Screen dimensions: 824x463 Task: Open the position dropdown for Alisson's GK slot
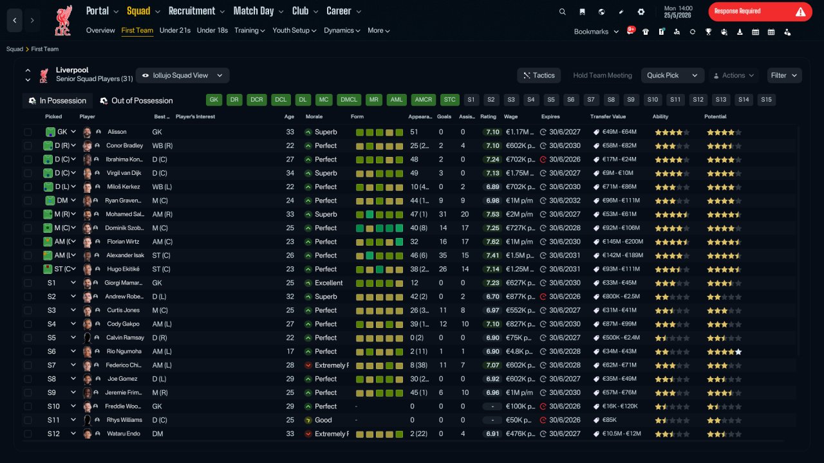[x=73, y=132]
